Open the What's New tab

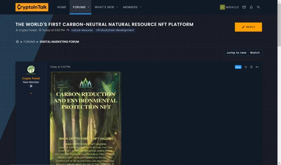point(104,7)
